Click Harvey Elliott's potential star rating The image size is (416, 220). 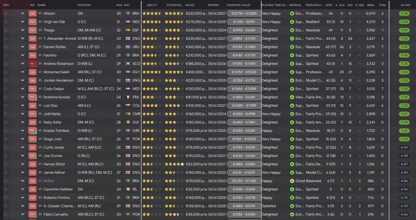(x=174, y=164)
